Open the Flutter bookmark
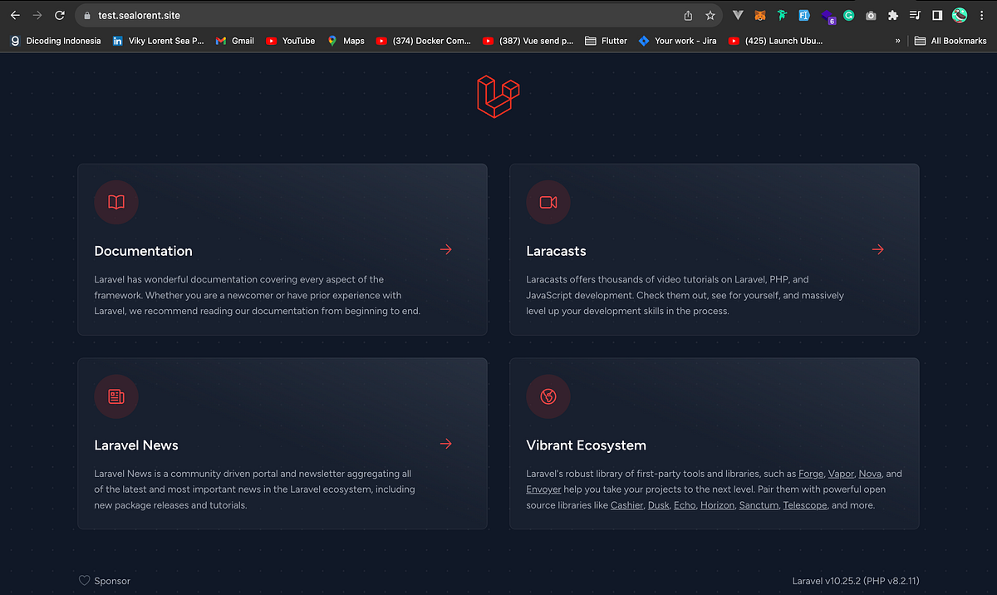The height and width of the screenshot is (595, 997). click(x=606, y=40)
